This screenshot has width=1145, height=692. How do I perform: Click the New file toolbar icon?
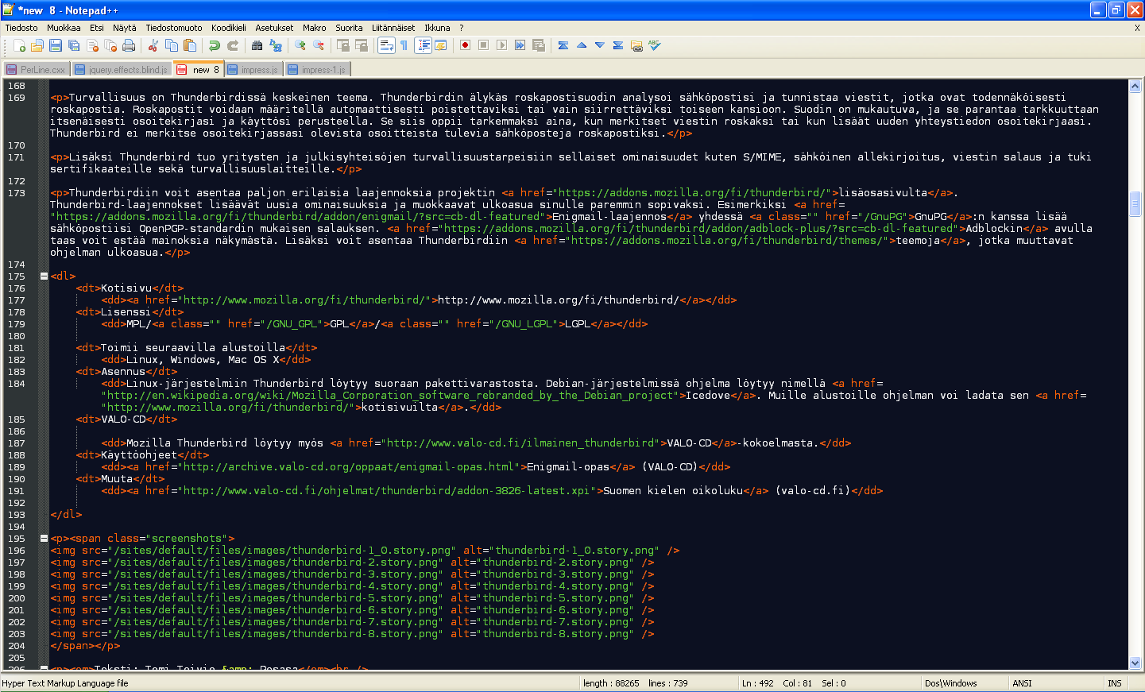[19, 45]
